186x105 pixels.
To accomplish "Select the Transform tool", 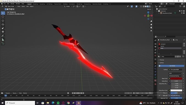I will point(3,32).
